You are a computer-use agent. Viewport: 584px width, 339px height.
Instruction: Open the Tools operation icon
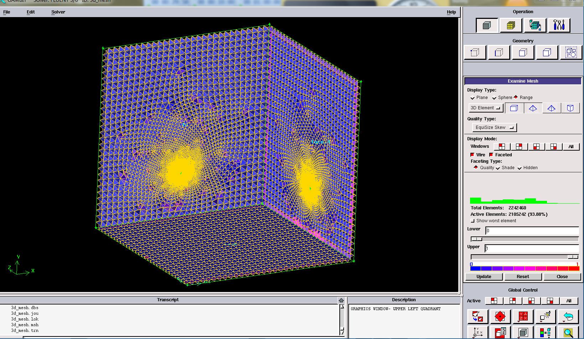(559, 25)
